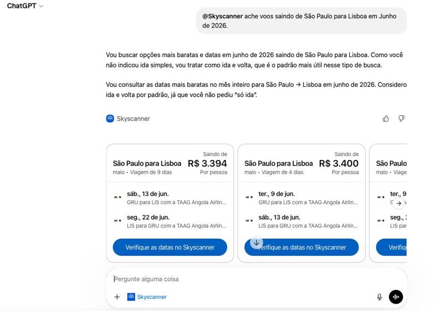Click the thumbs up feedback icon
The height and width of the screenshot is (311, 443).
click(x=386, y=118)
